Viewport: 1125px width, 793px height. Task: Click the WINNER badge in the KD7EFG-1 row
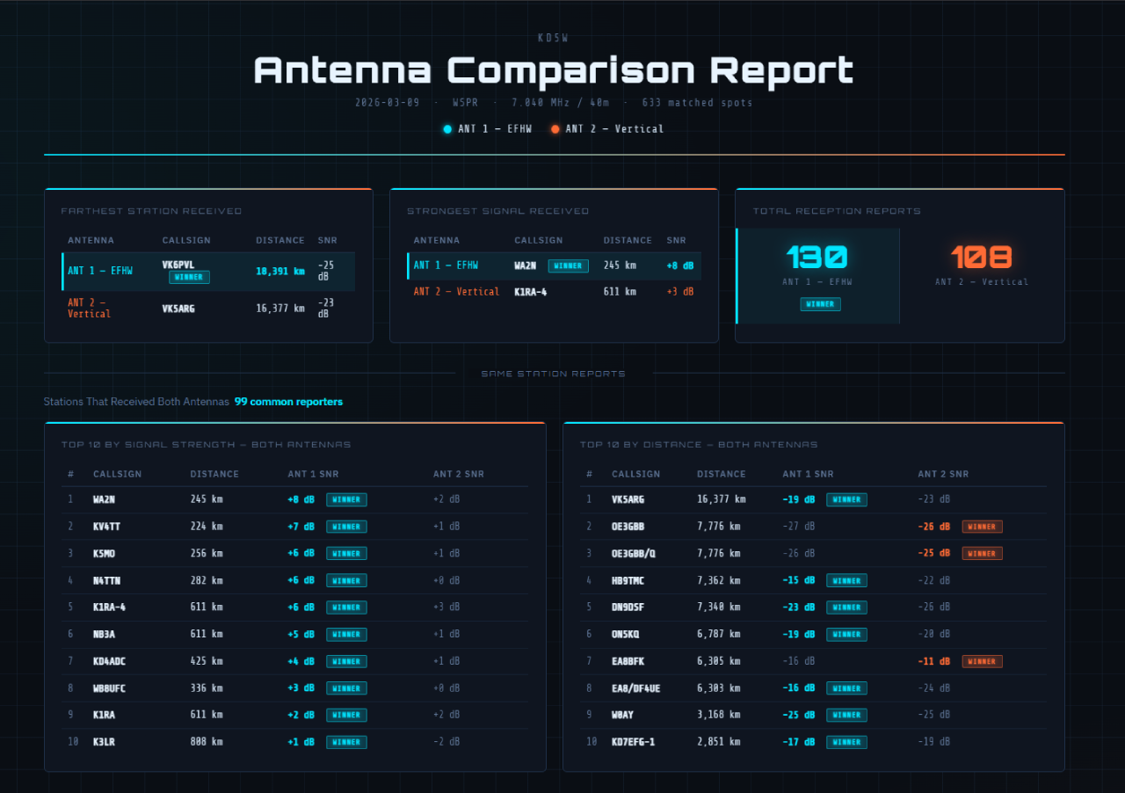pos(846,742)
